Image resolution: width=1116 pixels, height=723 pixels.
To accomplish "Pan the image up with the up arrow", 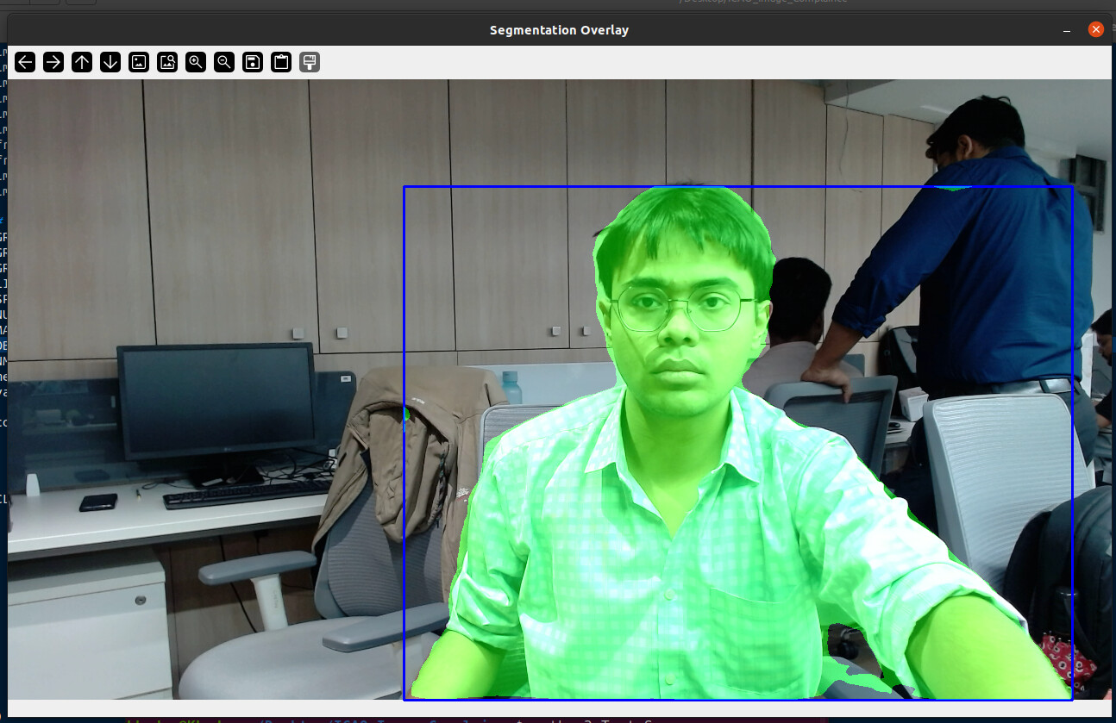I will 82,62.
